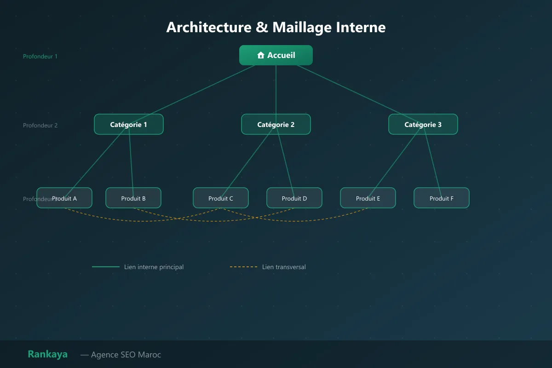Image resolution: width=552 pixels, height=368 pixels.
Task: Click the Lien interne principal legend text
Action: (x=154, y=267)
